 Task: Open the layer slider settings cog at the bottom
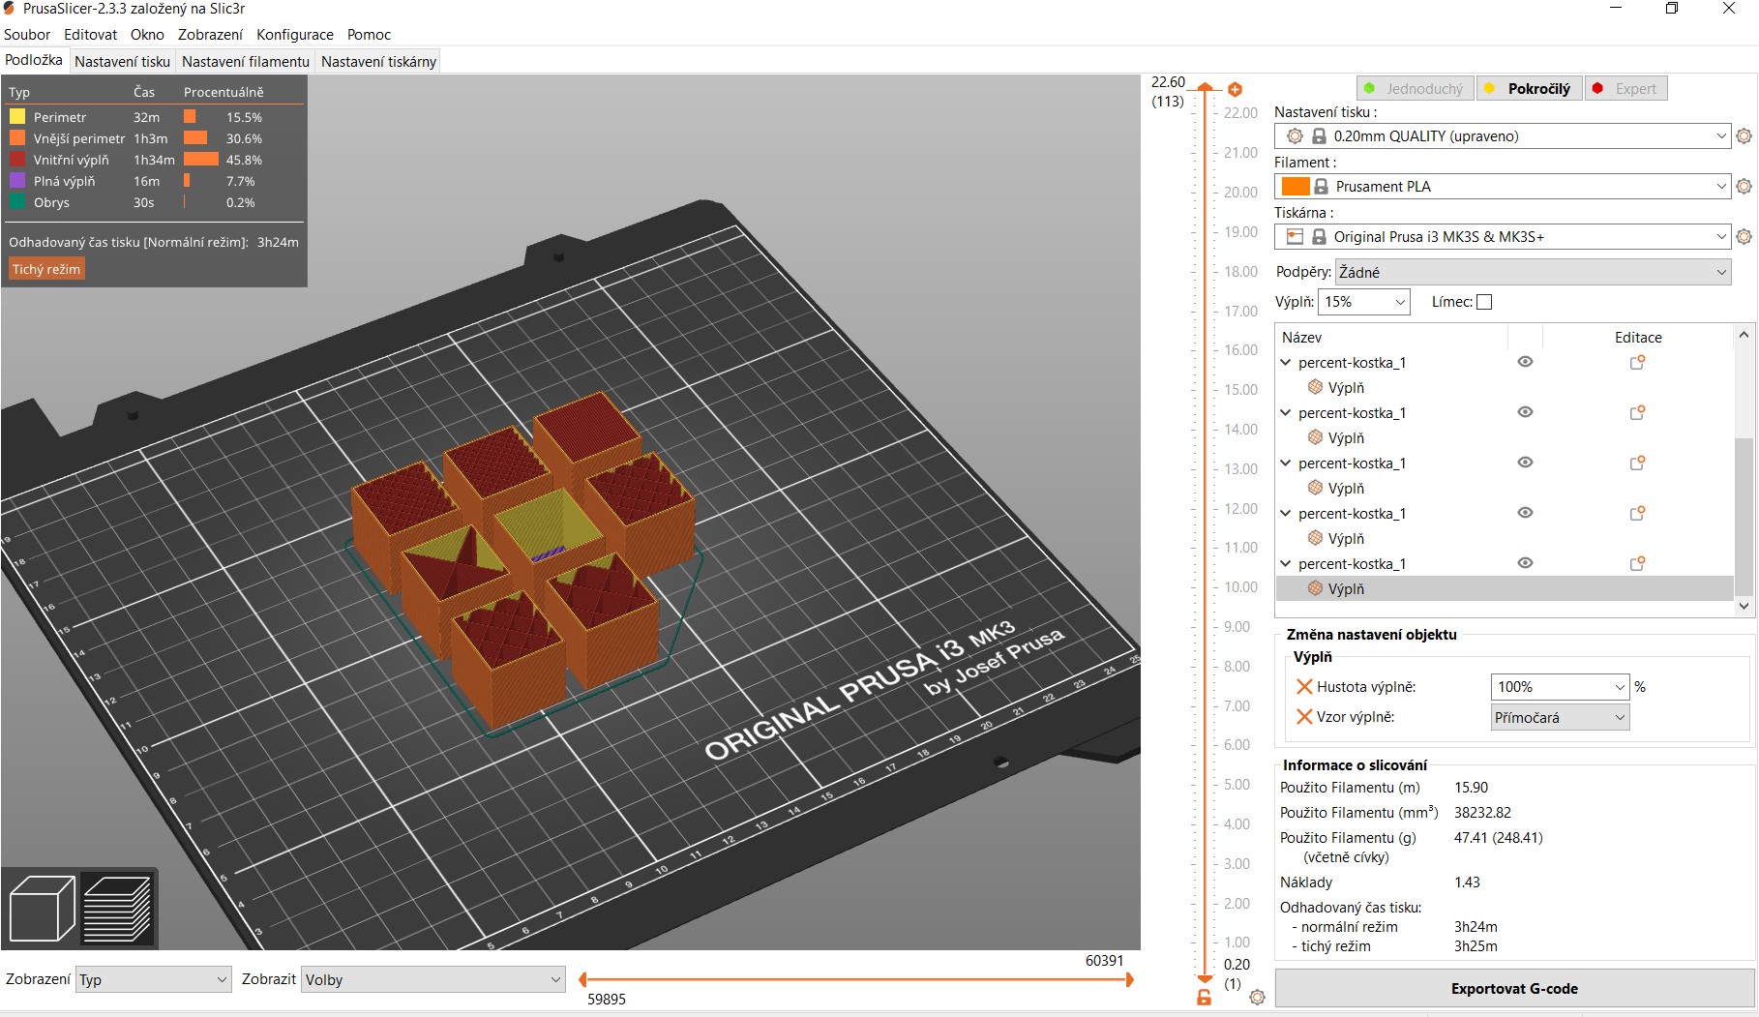tap(1257, 997)
